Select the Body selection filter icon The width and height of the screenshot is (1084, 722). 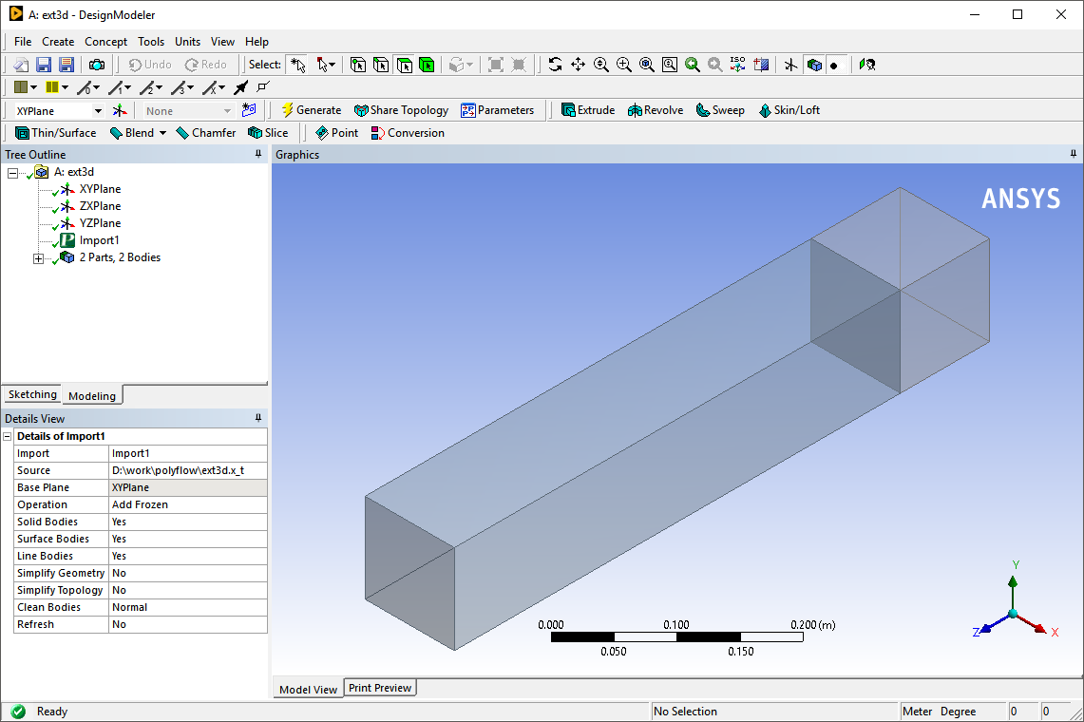point(428,65)
